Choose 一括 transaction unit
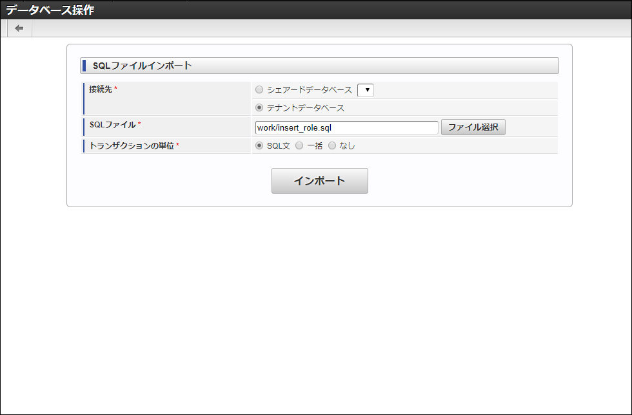Screen dimensions: 632x415 click(299, 145)
